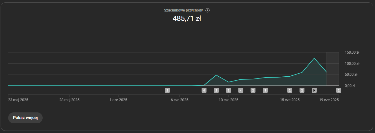Image resolution: width=375 pixels, height=133 pixels.
Task: Click the lighter shaded area at chart's right end
Action: (332, 68)
